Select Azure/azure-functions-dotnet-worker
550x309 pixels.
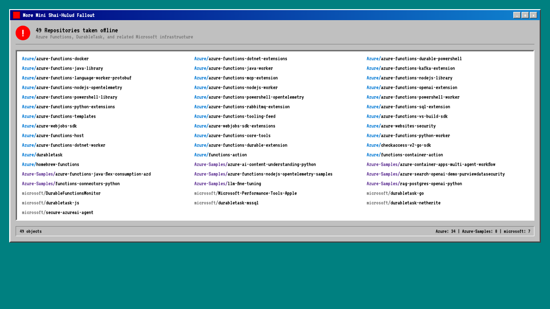pos(64,145)
